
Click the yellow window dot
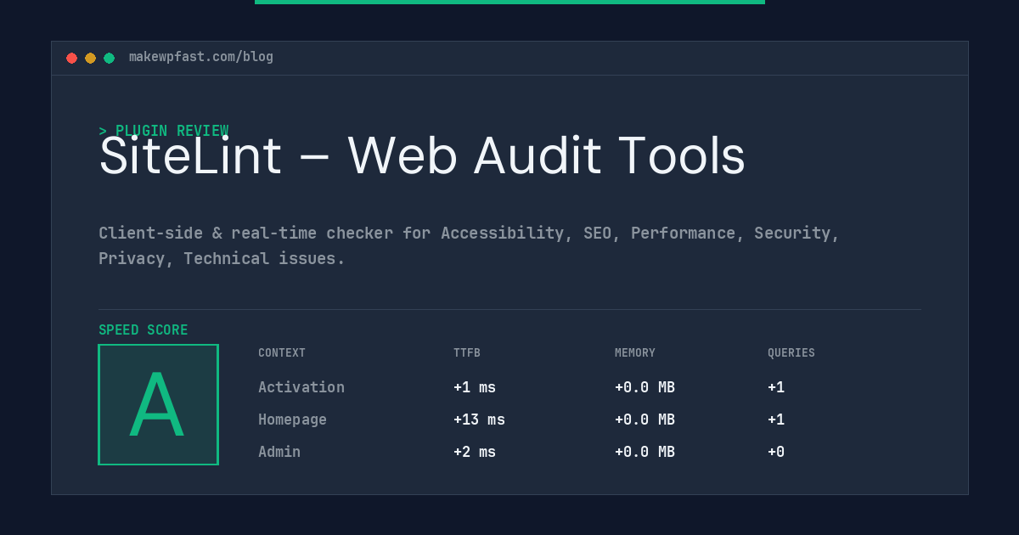[x=91, y=58]
